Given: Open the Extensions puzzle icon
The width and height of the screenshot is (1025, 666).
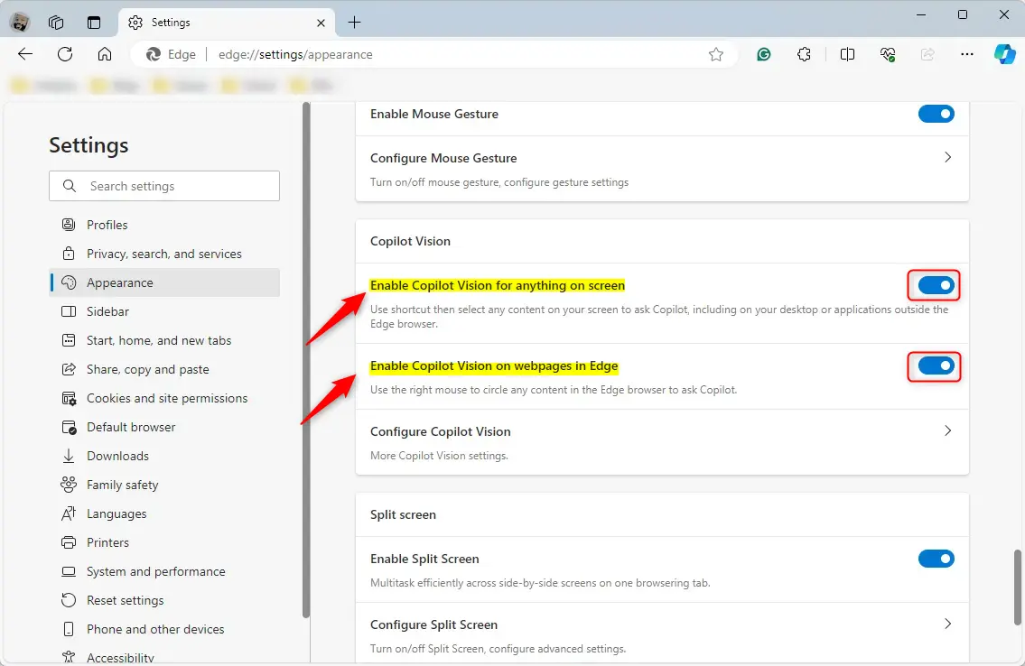Looking at the screenshot, I should coord(804,54).
